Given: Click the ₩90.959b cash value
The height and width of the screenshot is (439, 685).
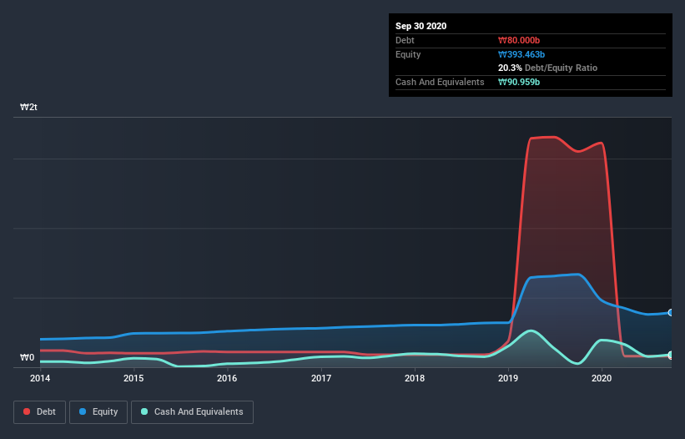Looking at the screenshot, I should pos(519,82).
